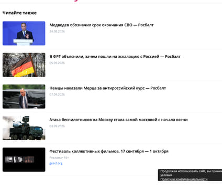Open the air defense vehicle thumbnail

[x=24, y=128]
